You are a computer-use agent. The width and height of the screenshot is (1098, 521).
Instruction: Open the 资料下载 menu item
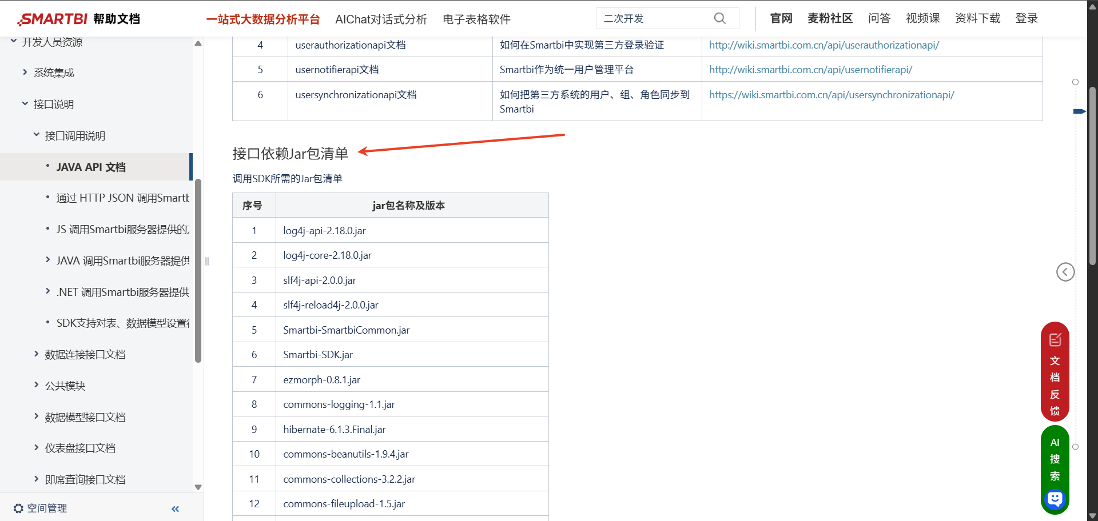(x=977, y=18)
